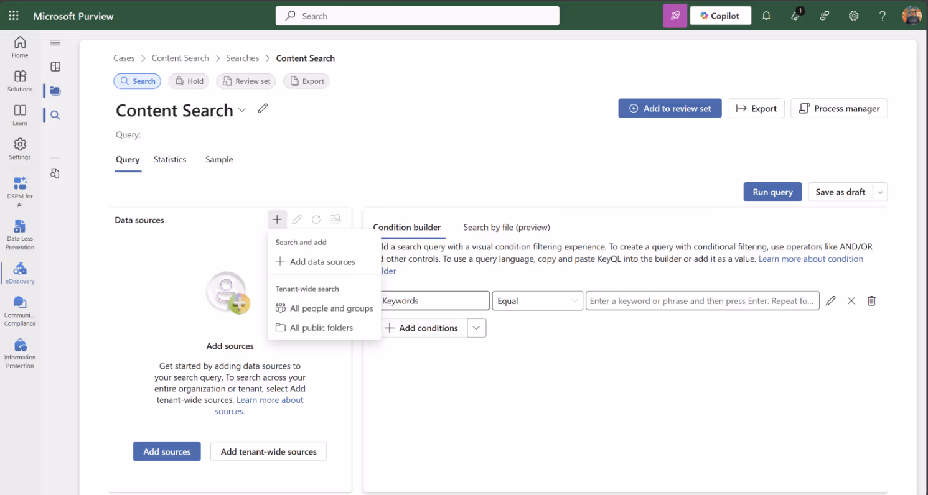Screen dimensions: 928x495
Task: Click Add tenant-wide sources button
Action: [x=269, y=451]
